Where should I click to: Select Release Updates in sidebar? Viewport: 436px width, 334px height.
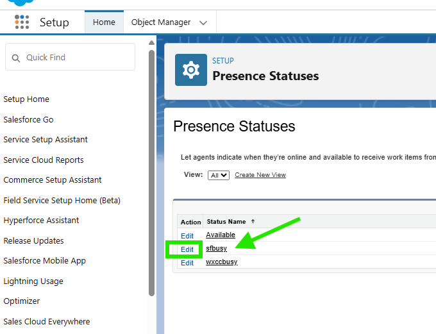(x=33, y=240)
